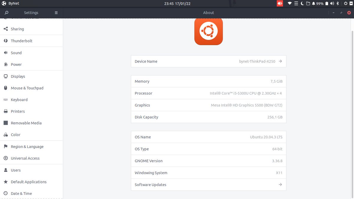Click the back-arrow icon at far top right

(x=351, y=4)
